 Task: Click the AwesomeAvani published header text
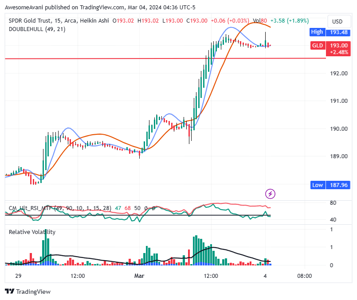pos(100,8)
